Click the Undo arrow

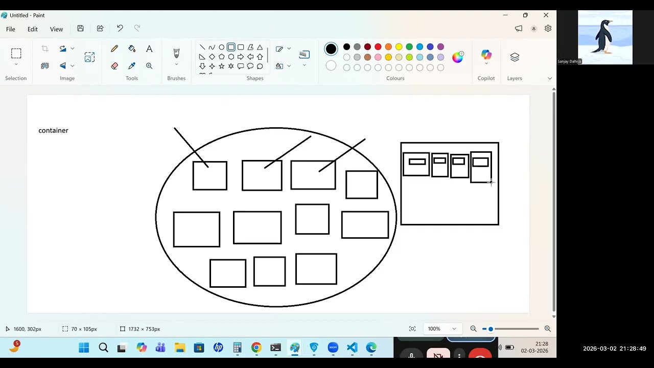[120, 29]
